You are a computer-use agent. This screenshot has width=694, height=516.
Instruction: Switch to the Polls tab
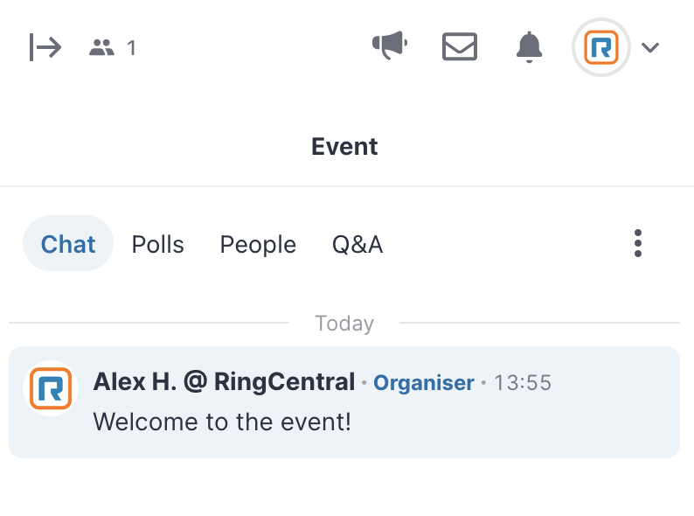tap(158, 244)
